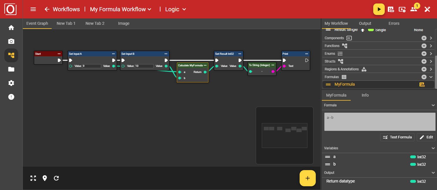Open the hamburger menu in the top bar
Viewport: 437px width, 190px height.
click(33, 9)
